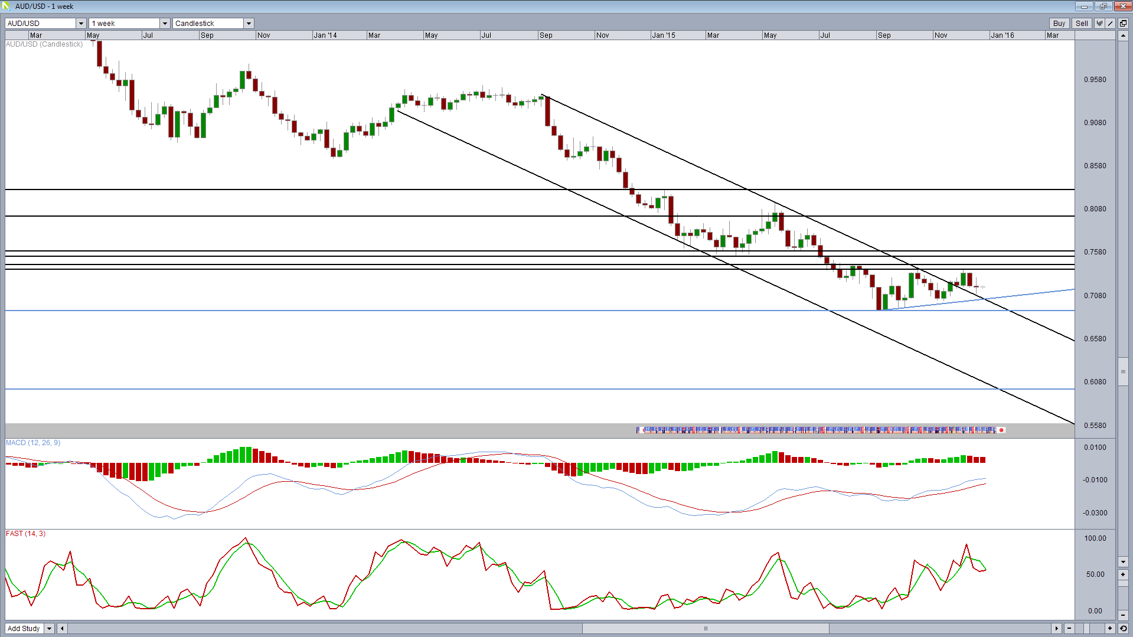Minimize the AUD/USD chart window
Screen dimensions: 1133x637
coord(1084,6)
